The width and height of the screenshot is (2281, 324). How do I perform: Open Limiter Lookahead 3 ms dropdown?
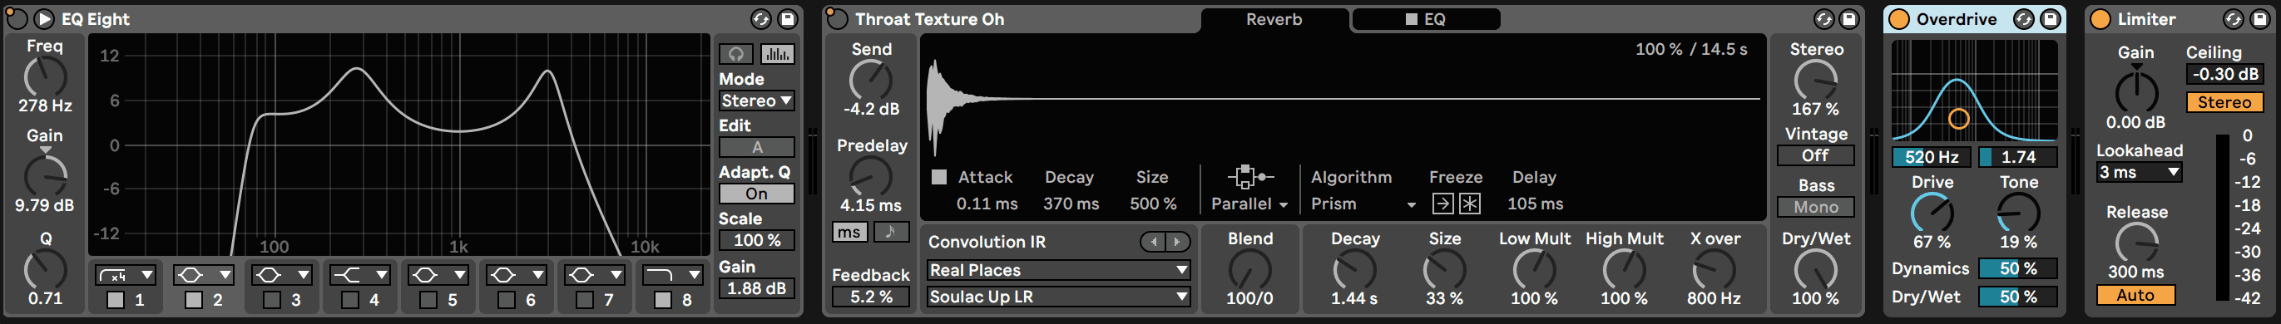point(2139,173)
